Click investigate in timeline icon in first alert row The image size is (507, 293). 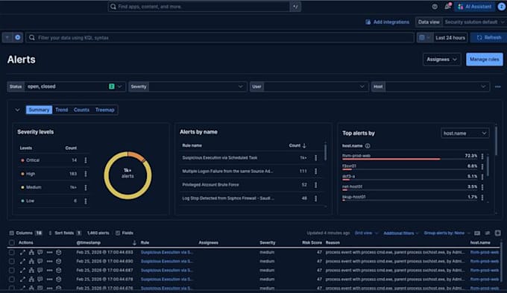pyautogui.click(x=58, y=252)
